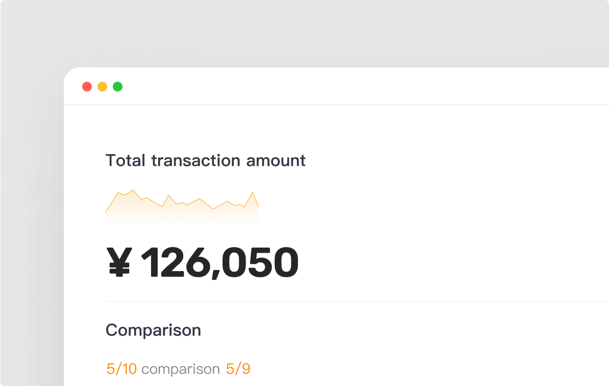Click the empty window title bar area
This screenshot has width=609, height=386.
pyautogui.click(x=357, y=87)
